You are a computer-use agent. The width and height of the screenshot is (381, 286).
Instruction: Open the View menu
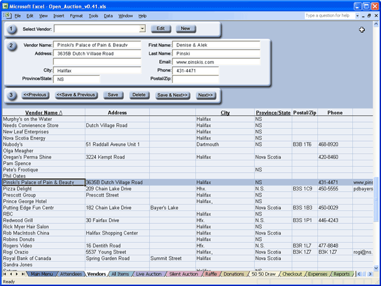(43, 16)
